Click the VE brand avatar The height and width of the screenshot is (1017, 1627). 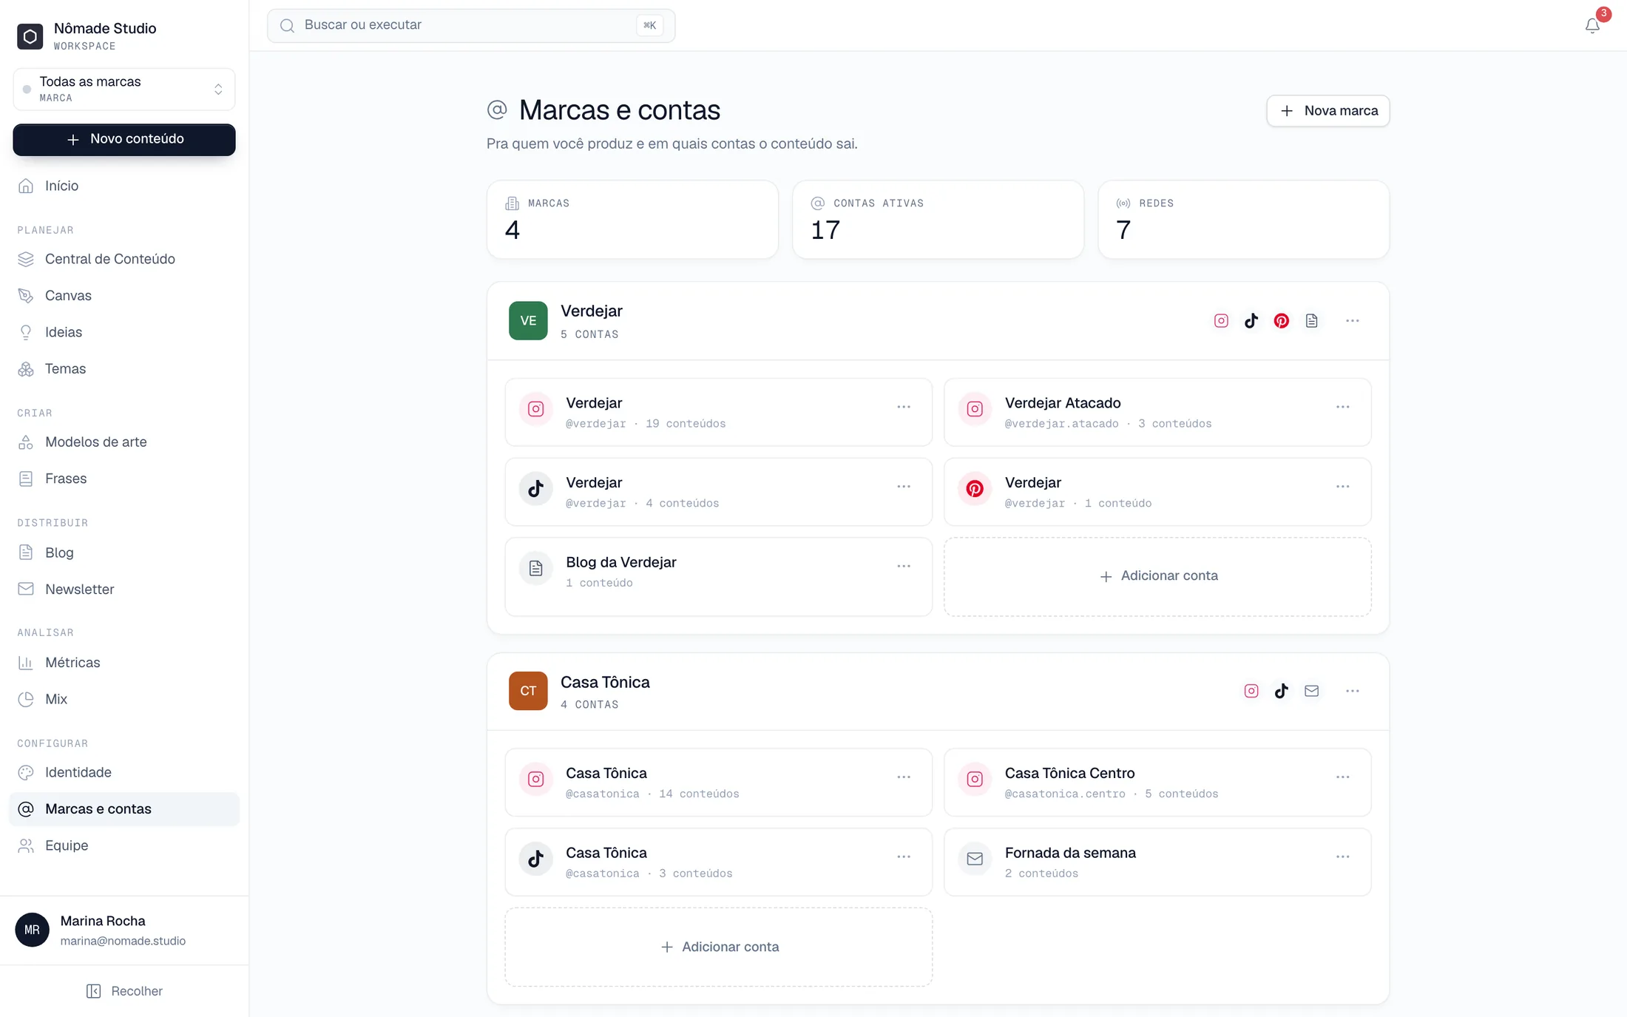tap(528, 320)
